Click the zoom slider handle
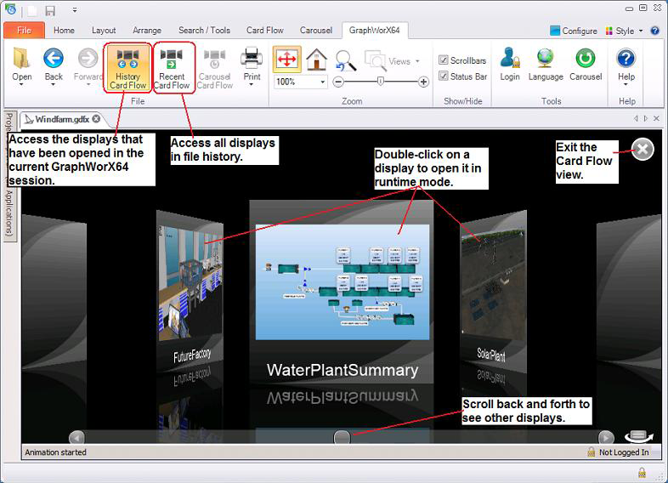The width and height of the screenshot is (668, 483). tap(380, 82)
